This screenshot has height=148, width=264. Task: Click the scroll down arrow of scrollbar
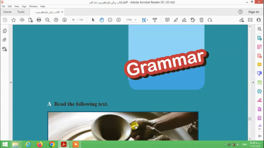click(250, 139)
